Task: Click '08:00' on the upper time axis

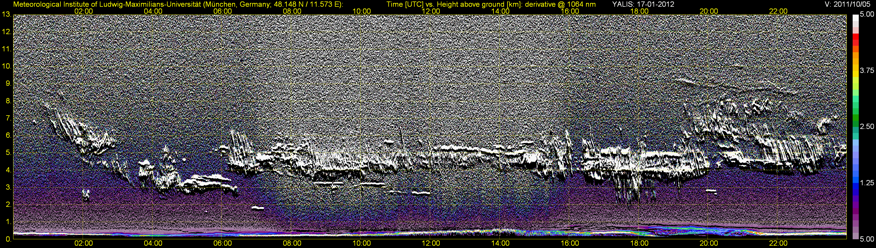Action: click(x=292, y=11)
